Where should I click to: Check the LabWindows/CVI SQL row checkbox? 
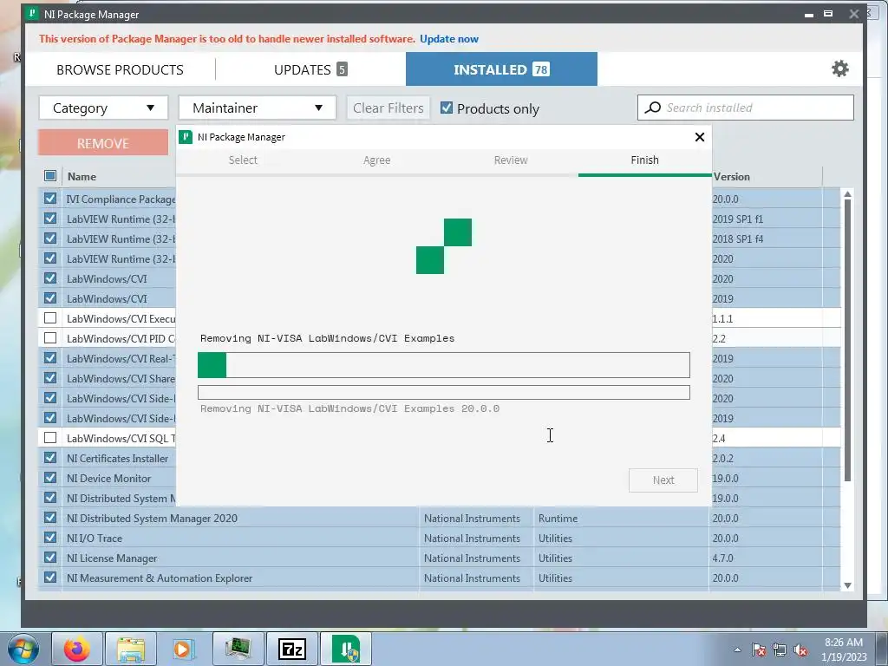coord(49,437)
